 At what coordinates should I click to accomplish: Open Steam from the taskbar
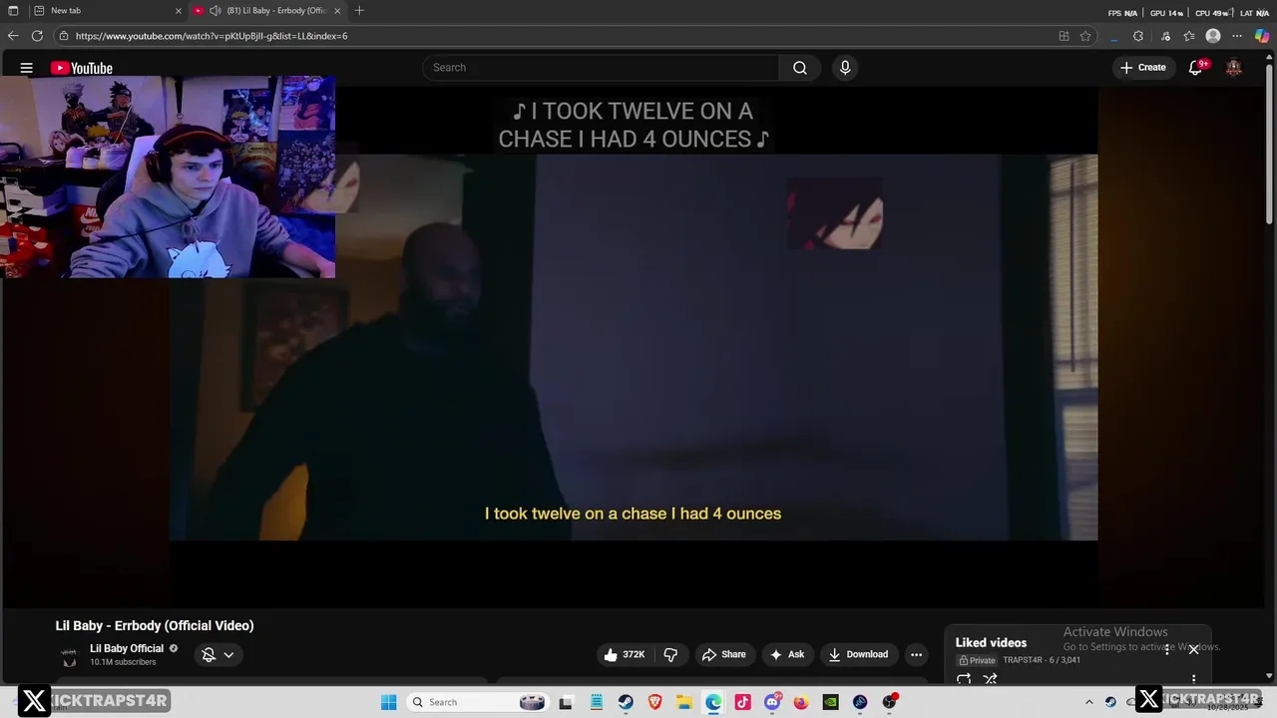[626, 702]
